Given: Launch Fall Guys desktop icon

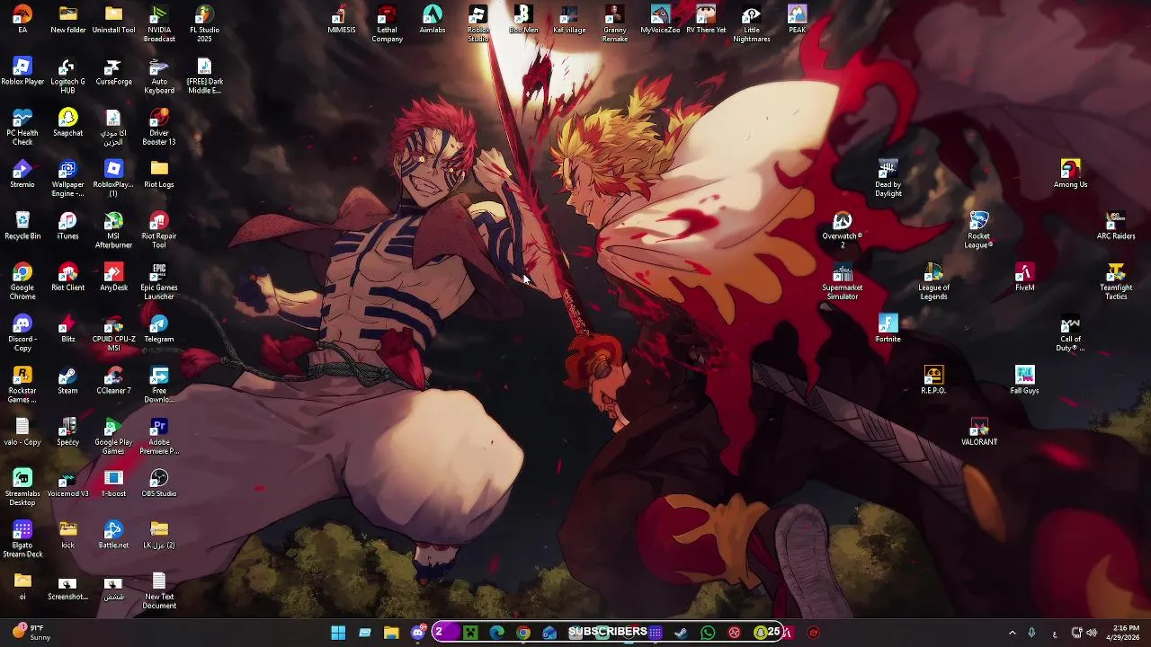Looking at the screenshot, I should click(x=1024, y=381).
